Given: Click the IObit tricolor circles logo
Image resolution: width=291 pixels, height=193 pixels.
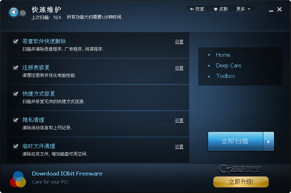Looking at the screenshot, I should point(18,179).
